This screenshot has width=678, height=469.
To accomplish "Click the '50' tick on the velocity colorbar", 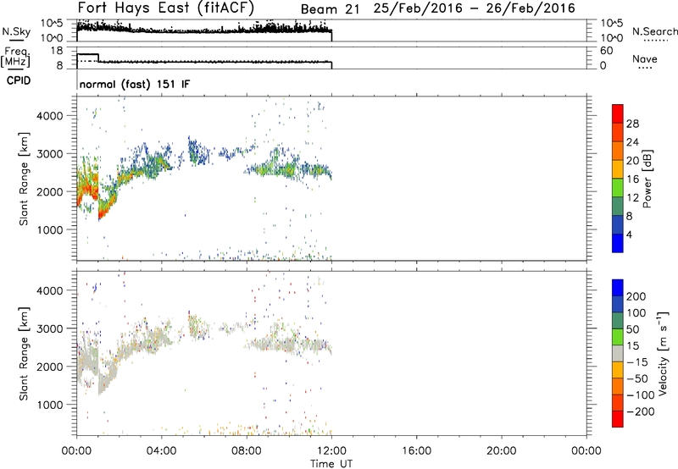I will coord(633,329).
